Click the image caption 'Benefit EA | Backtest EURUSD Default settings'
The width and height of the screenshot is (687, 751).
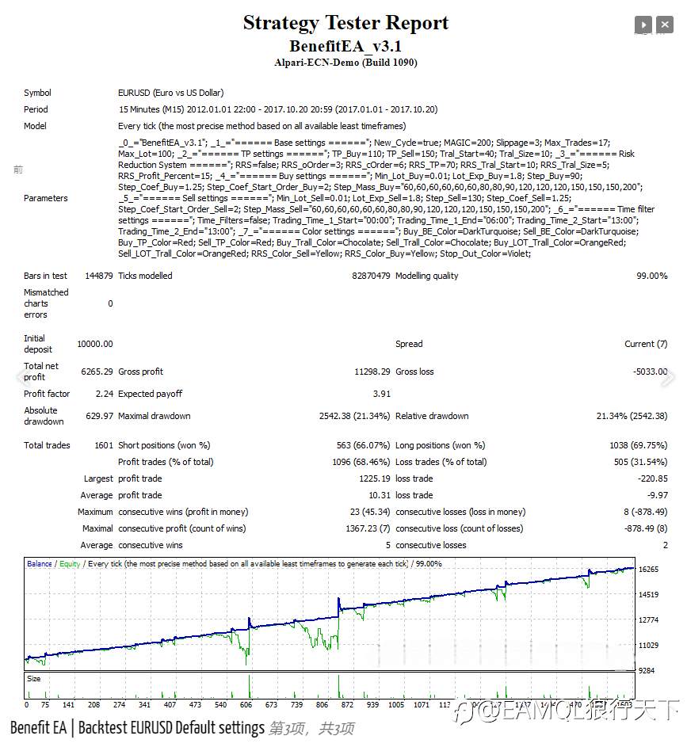click(137, 728)
